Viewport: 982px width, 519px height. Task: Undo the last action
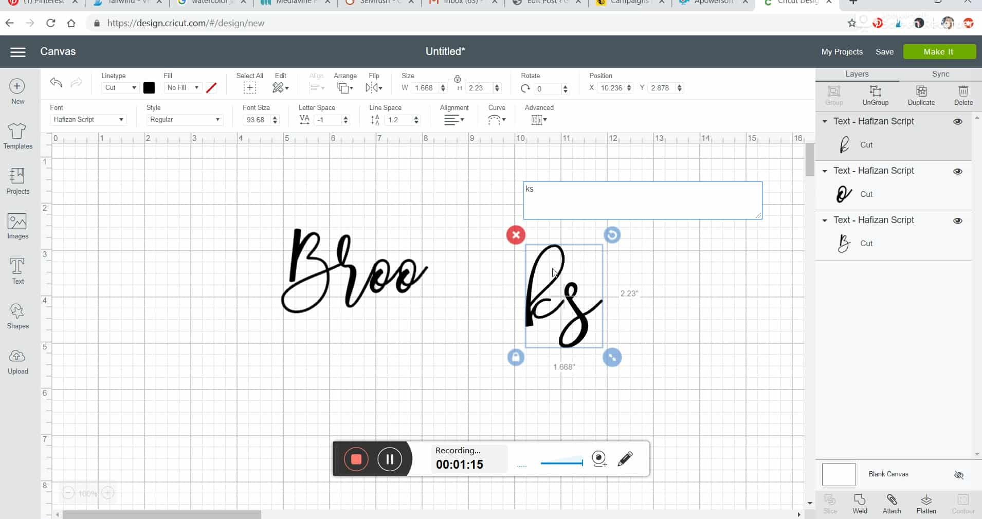(x=56, y=82)
